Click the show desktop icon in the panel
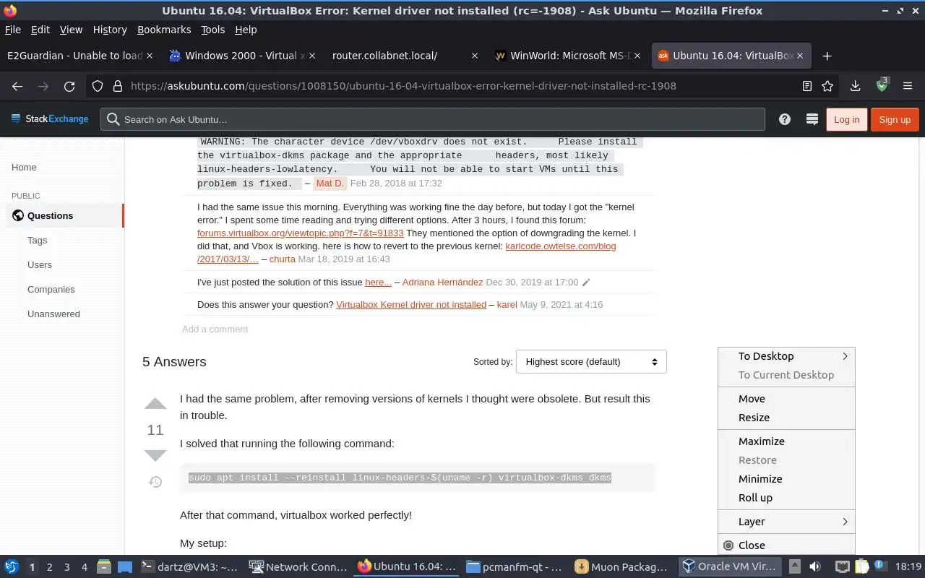This screenshot has height=578, width=925. point(125,567)
